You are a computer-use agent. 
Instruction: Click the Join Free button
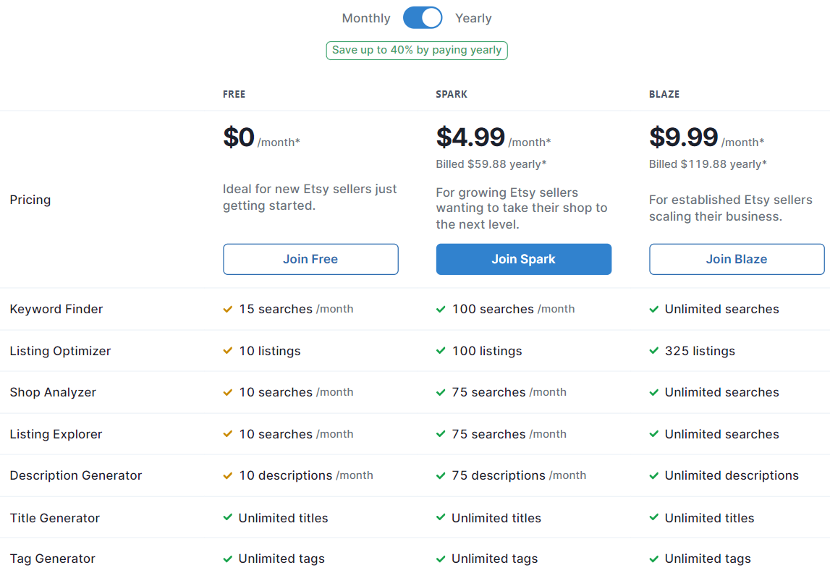coord(310,259)
